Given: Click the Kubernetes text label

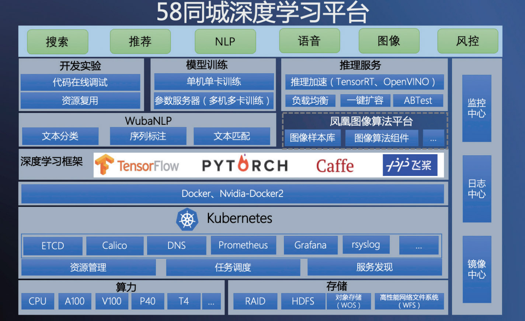Looking at the screenshot, I should pyautogui.click(x=240, y=218).
